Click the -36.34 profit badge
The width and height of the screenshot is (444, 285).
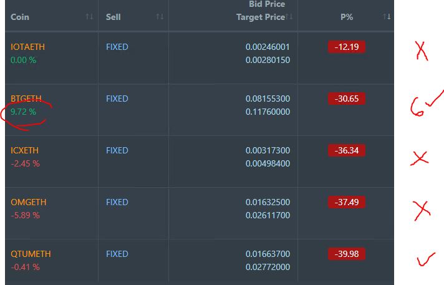click(x=347, y=150)
